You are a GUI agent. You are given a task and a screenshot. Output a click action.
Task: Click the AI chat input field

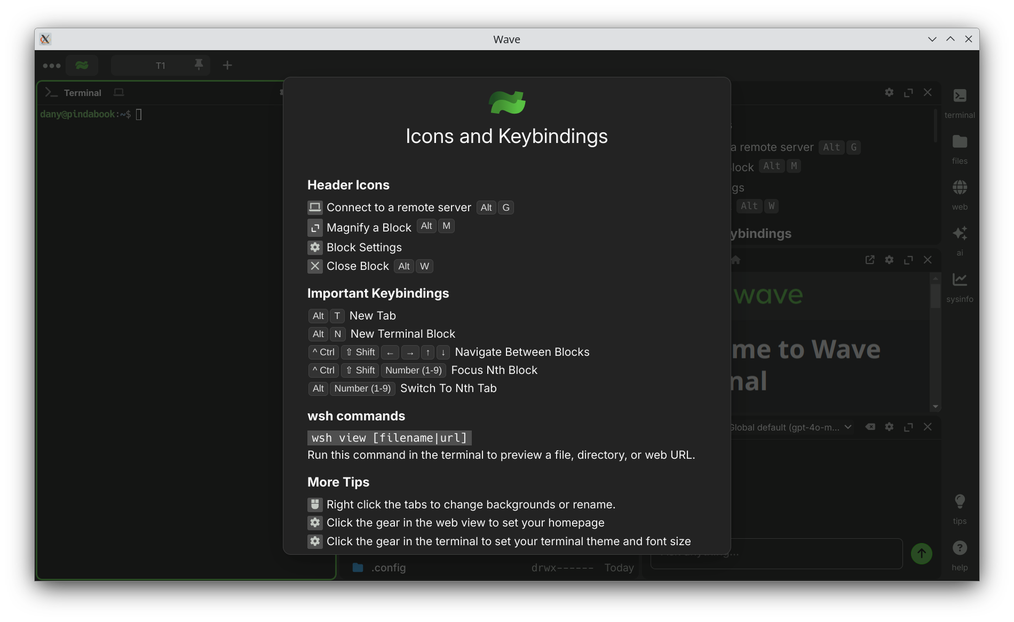click(776, 554)
